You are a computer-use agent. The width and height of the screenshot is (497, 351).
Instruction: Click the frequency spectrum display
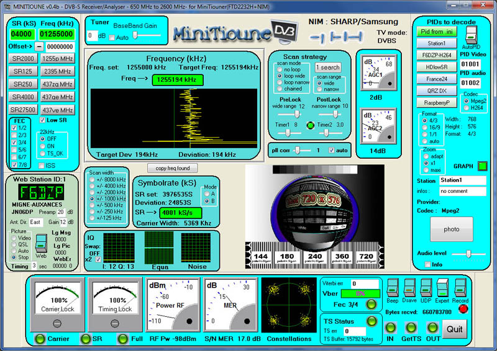(x=174, y=118)
